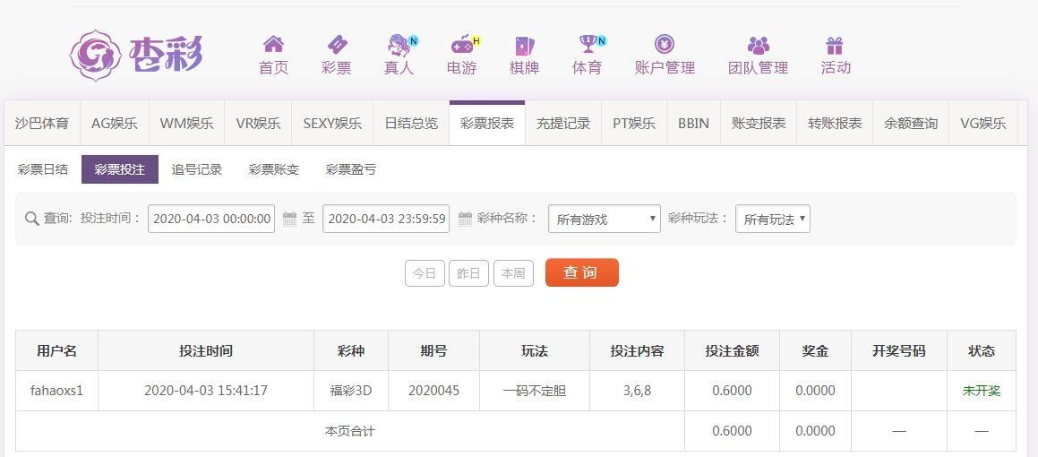Switch to the VR娱乐 tab
This screenshot has width=1038, height=457.
(x=258, y=123)
